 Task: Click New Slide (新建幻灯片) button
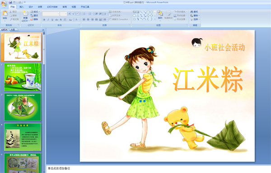pos(25,16)
